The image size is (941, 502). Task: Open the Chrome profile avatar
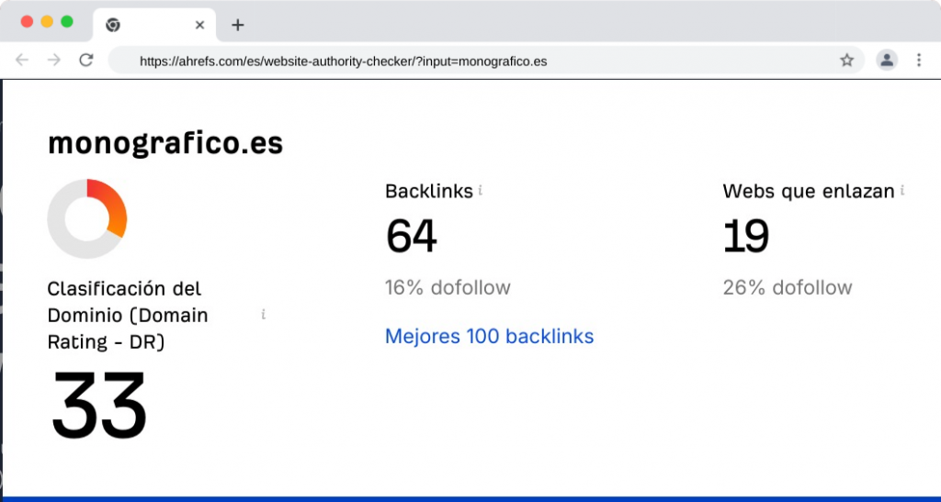click(886, 60)
